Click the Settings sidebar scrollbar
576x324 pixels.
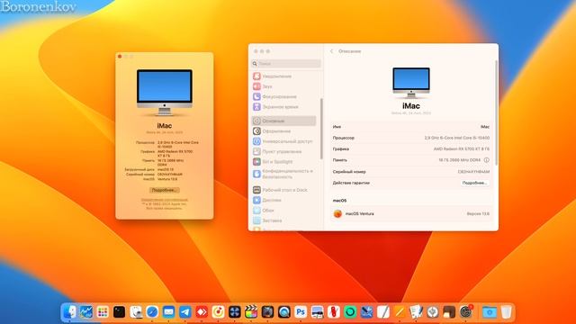321,129
